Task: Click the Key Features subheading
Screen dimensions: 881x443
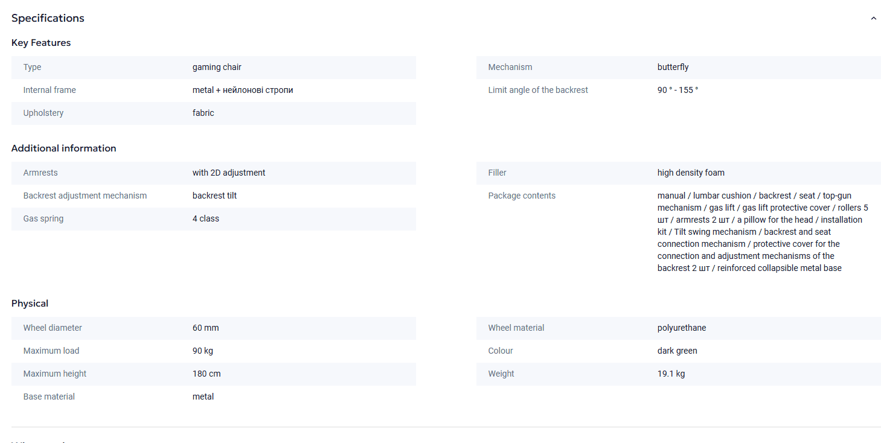Action: (x=41, y=43)
